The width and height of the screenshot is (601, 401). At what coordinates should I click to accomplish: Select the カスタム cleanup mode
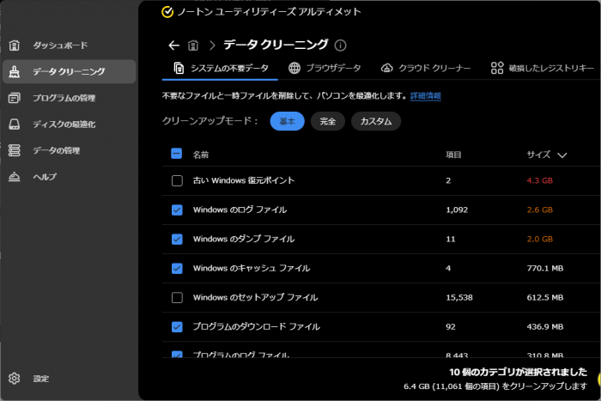(376, 121)
